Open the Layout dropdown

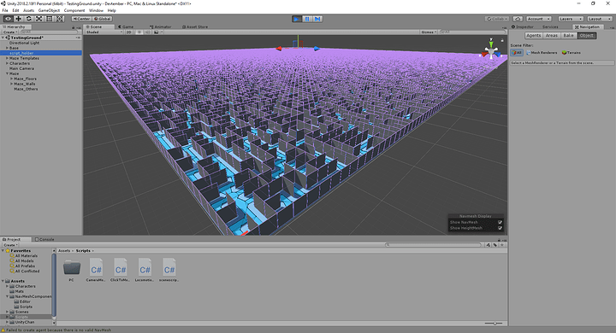(599, 19)
